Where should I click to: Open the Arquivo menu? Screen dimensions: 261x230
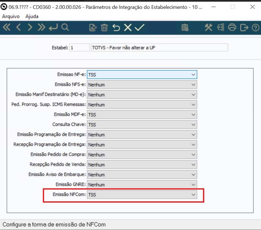click(x=11, y=16)
